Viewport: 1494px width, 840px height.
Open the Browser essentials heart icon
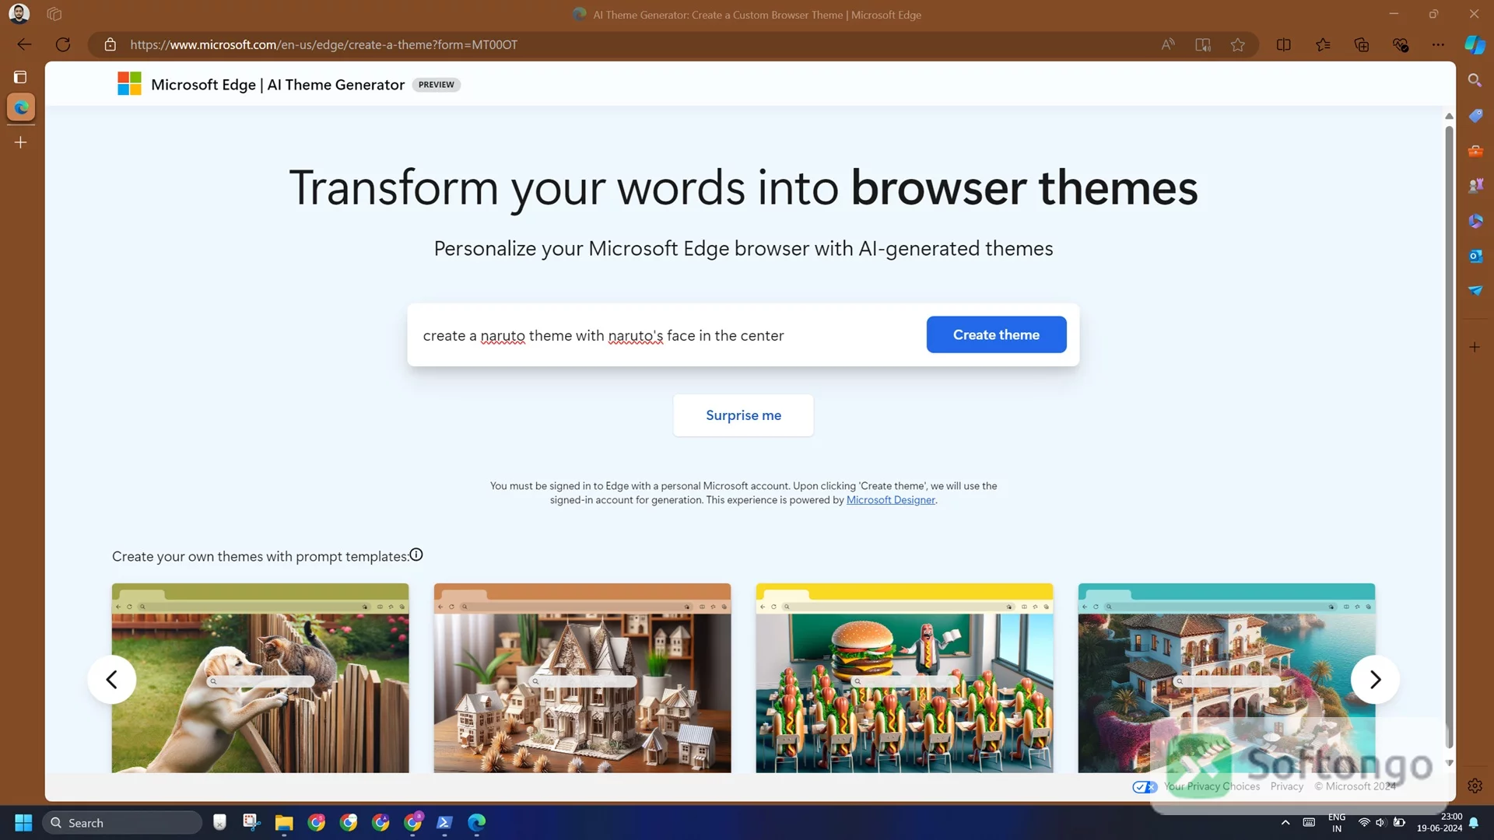1401,44
